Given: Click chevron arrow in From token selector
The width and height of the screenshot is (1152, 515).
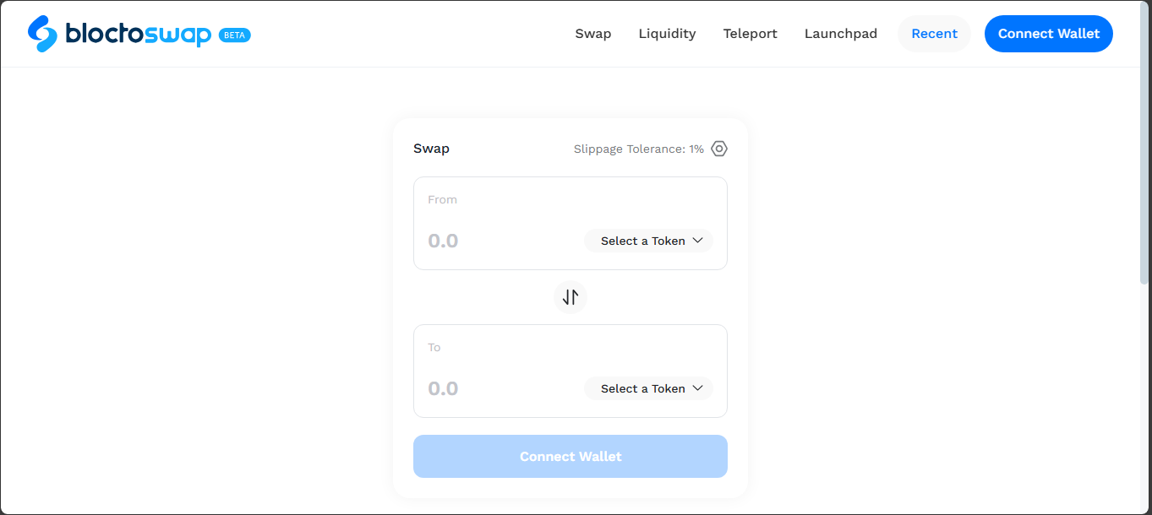Looking at the screenshot, I should tap(698, 241).
